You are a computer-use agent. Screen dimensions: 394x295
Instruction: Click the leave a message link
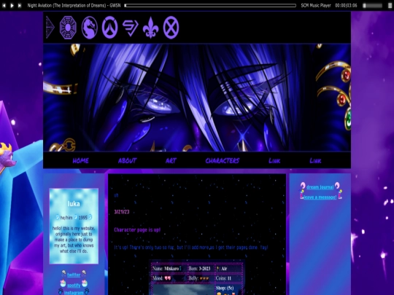pos(320,197)
